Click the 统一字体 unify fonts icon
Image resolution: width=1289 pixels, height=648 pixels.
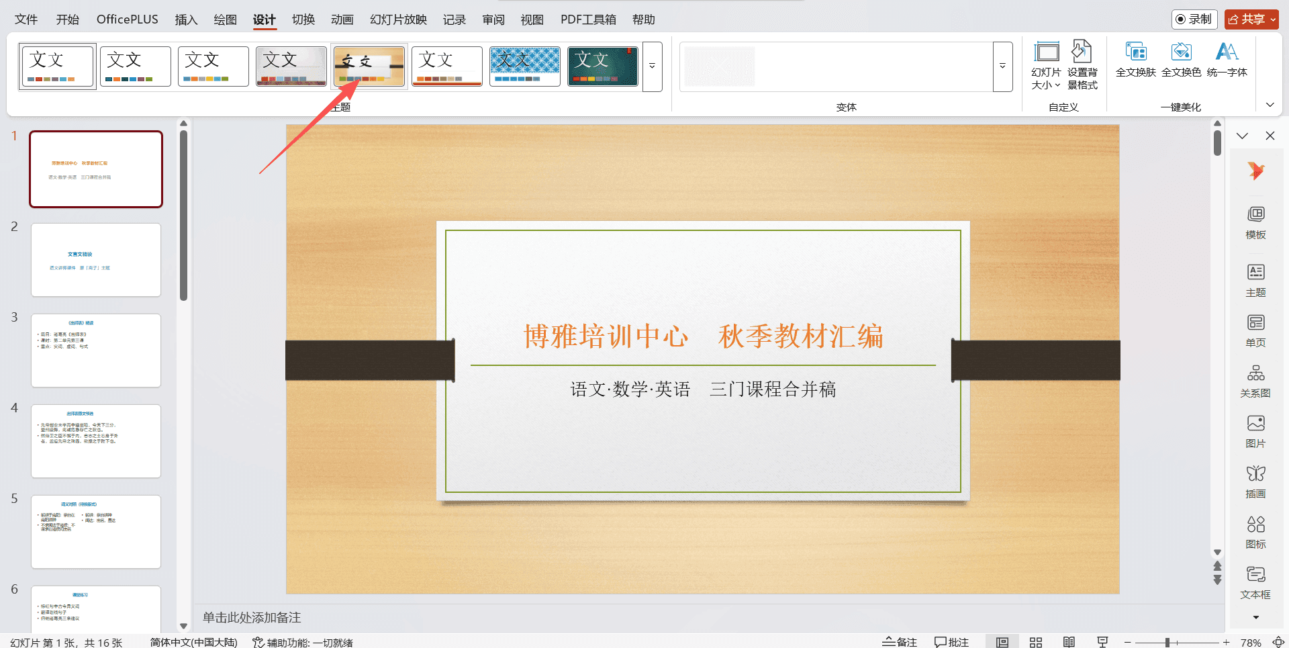pyautogui.click(x=1227, y=60)
